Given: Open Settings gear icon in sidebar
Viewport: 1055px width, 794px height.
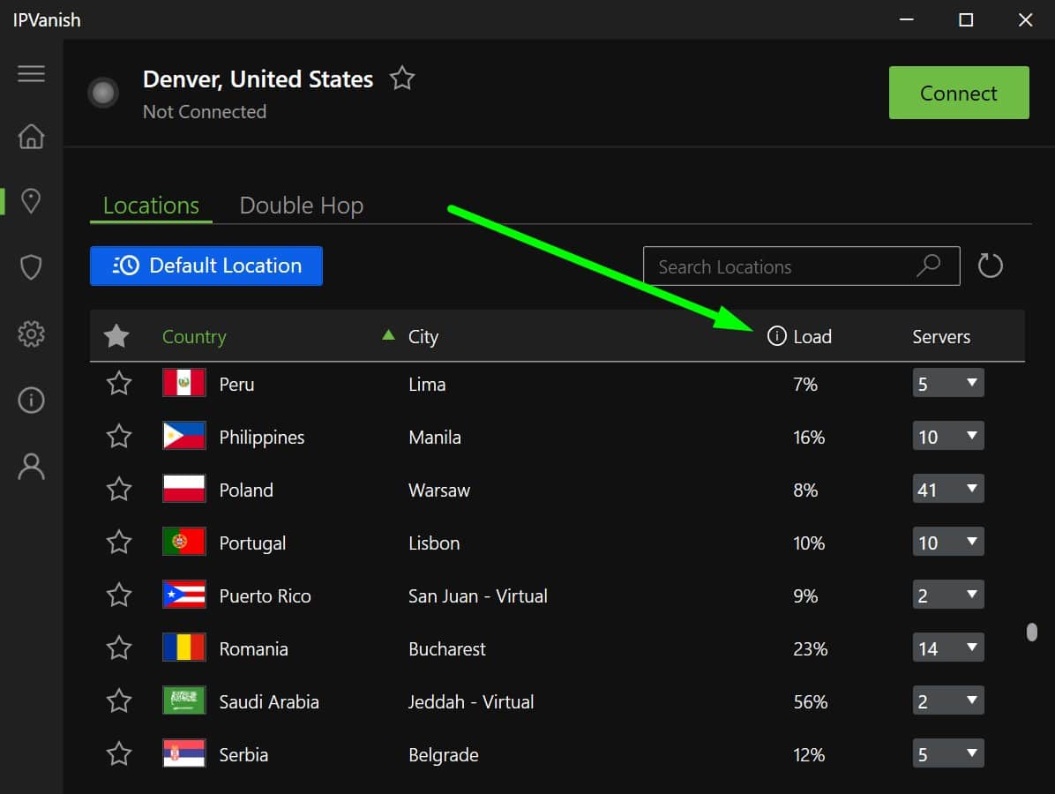Looking at the screenshot, I should [x=31, y=333].
